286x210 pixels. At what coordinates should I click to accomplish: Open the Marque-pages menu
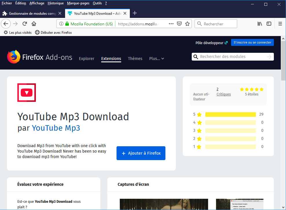tap(78, 3)
